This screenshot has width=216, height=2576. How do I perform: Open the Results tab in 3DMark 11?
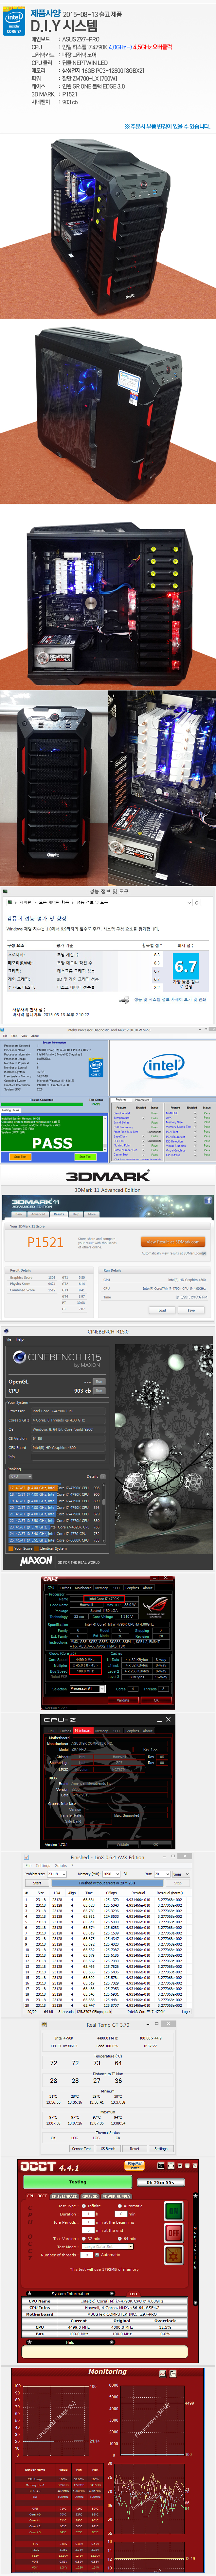click(x=60, y=1214)
